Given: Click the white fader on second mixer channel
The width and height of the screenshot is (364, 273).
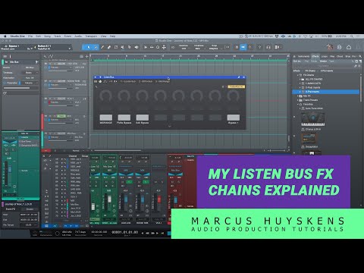Looking at the screenshot, I should coord(109,199).
